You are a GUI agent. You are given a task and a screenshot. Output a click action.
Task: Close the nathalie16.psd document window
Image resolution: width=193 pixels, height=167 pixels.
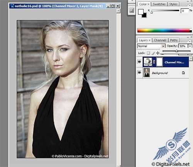[x=118, y=6]
